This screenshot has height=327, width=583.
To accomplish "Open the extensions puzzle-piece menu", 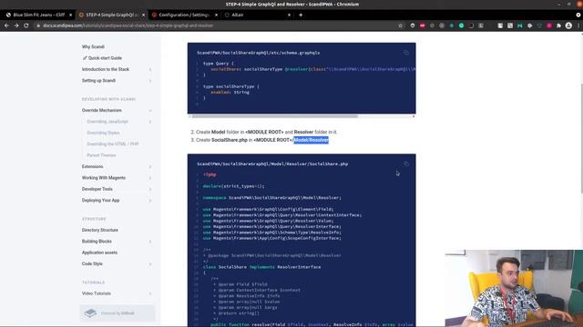I will (x=558, y=25).
